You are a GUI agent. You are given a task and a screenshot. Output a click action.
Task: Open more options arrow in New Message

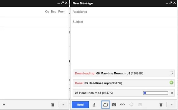[171, 105]
